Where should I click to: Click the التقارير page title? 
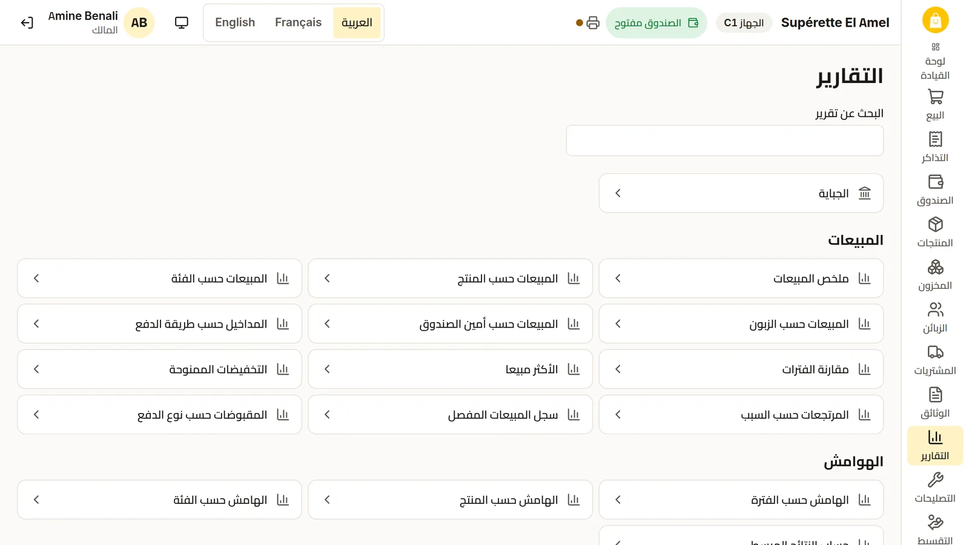tap(850, 77)
